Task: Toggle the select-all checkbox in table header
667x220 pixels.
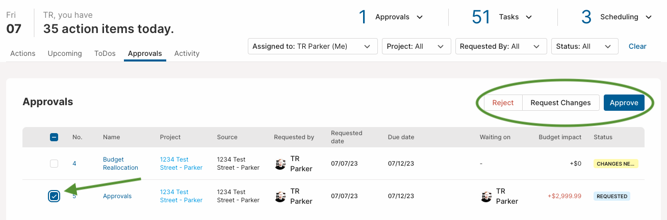Action: [54, 137]
